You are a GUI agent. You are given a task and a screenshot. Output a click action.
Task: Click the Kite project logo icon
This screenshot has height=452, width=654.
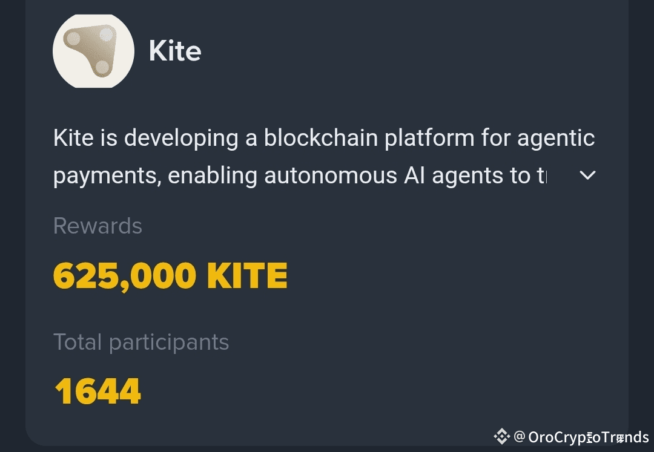tap(93, 50)
